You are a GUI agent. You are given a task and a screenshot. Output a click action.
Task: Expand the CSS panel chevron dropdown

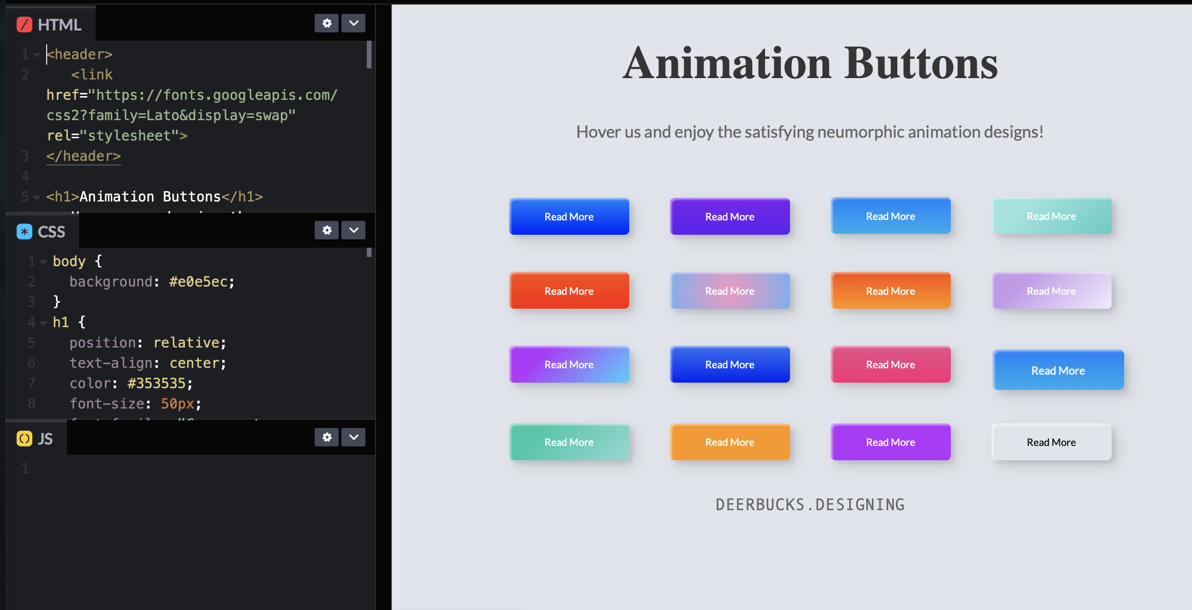pyautogui.click(x=353, y=230)
